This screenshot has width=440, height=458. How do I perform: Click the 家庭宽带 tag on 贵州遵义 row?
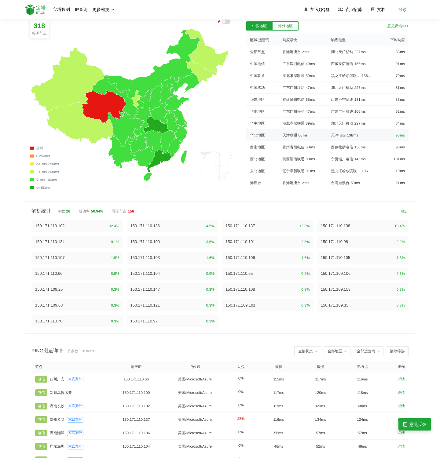click(75, 420)
